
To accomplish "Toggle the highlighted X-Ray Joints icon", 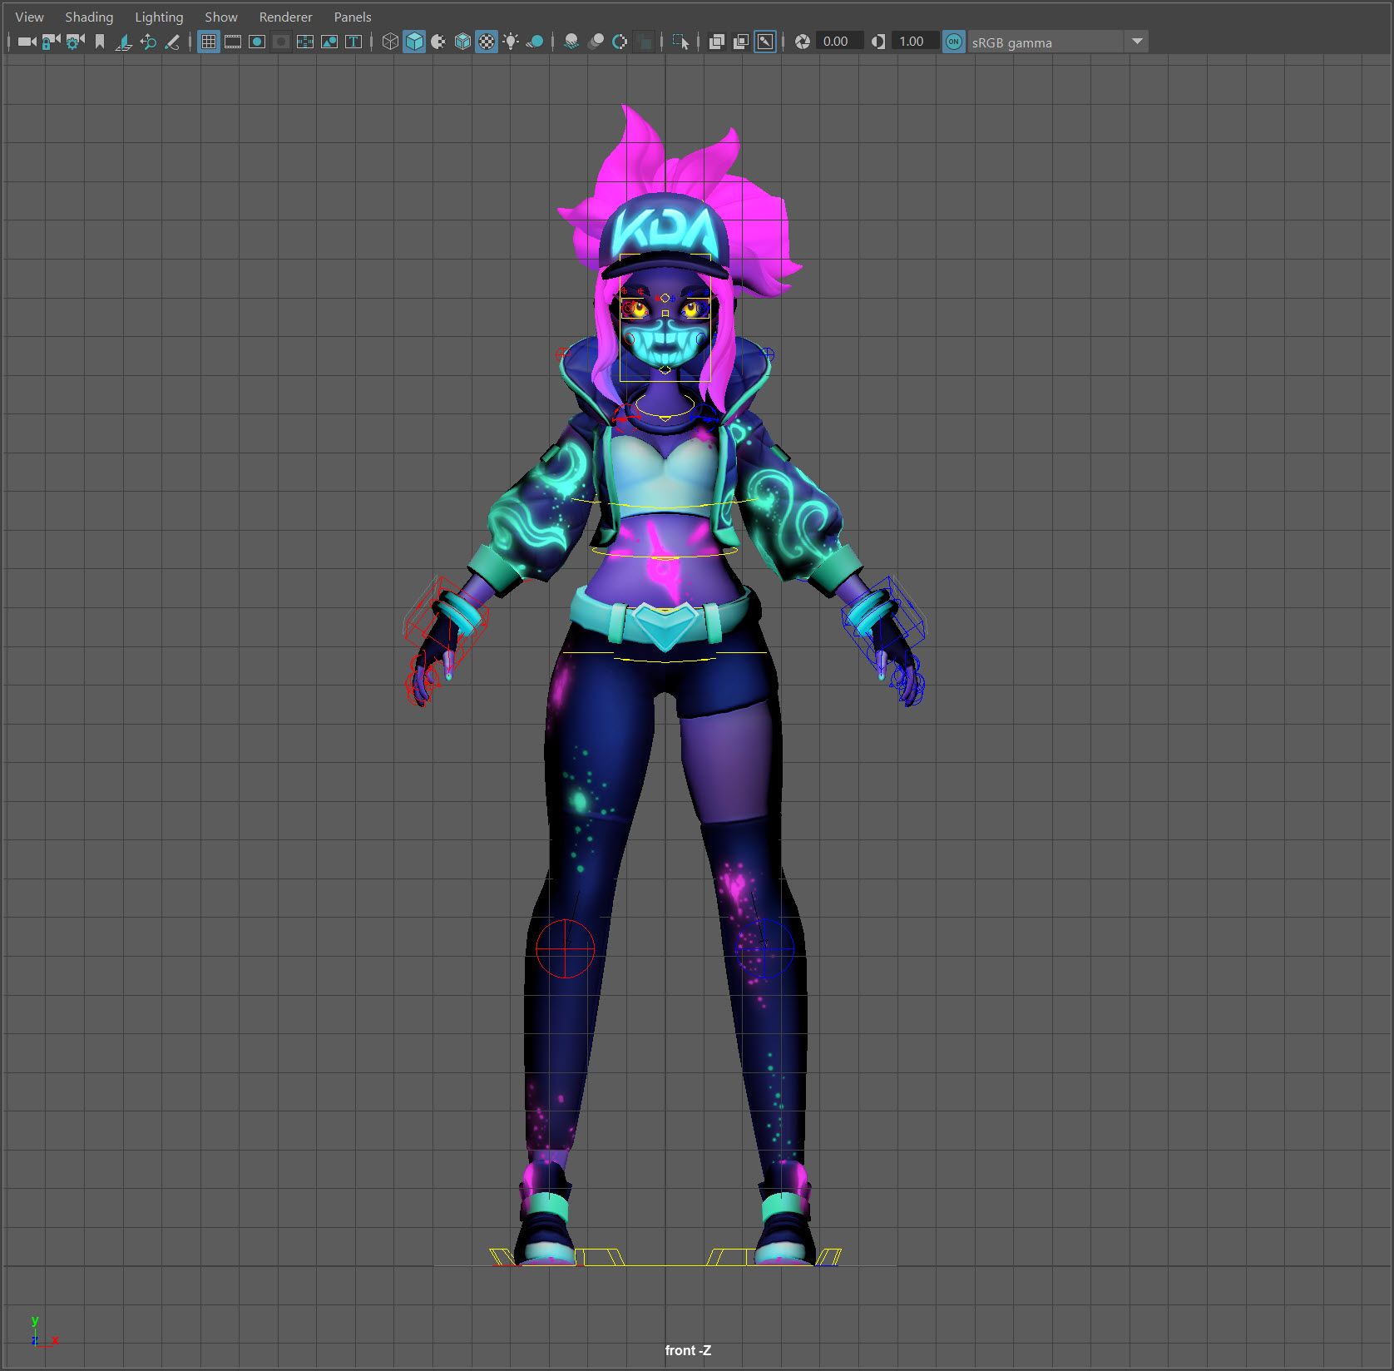I will (x=765, y=42).
